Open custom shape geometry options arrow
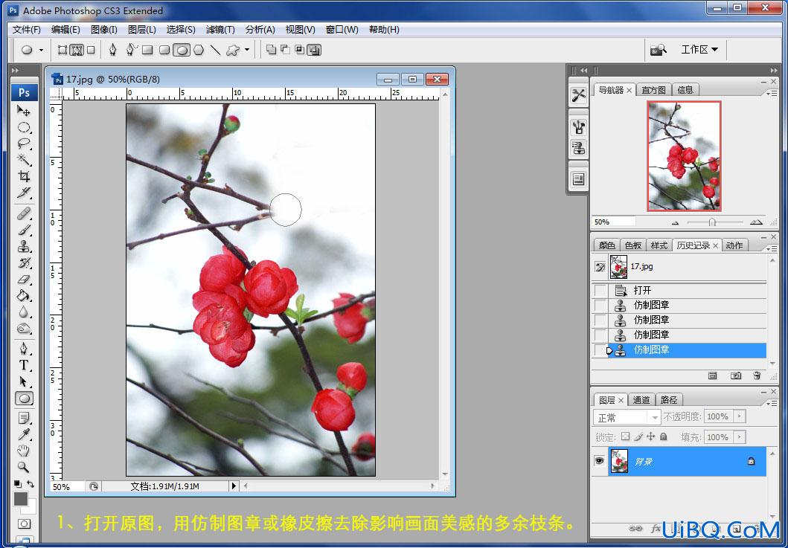Viewport: 788px width, 548px height. tap(247, 50)
